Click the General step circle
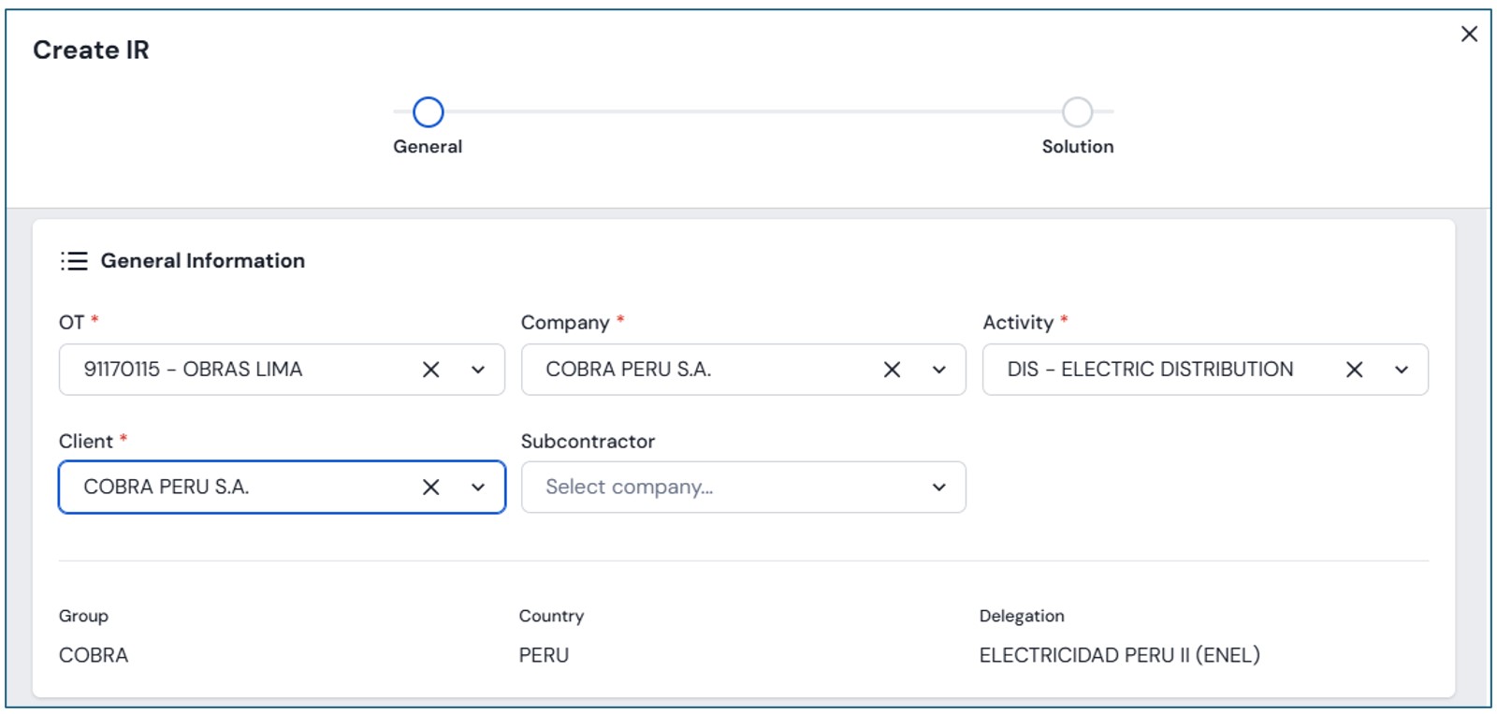This screenshot has width=1497, height=714. click(428, 112)
